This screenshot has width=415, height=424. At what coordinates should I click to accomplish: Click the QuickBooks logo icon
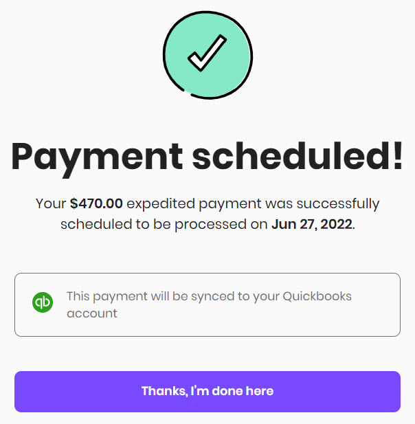tap(43, 302)
